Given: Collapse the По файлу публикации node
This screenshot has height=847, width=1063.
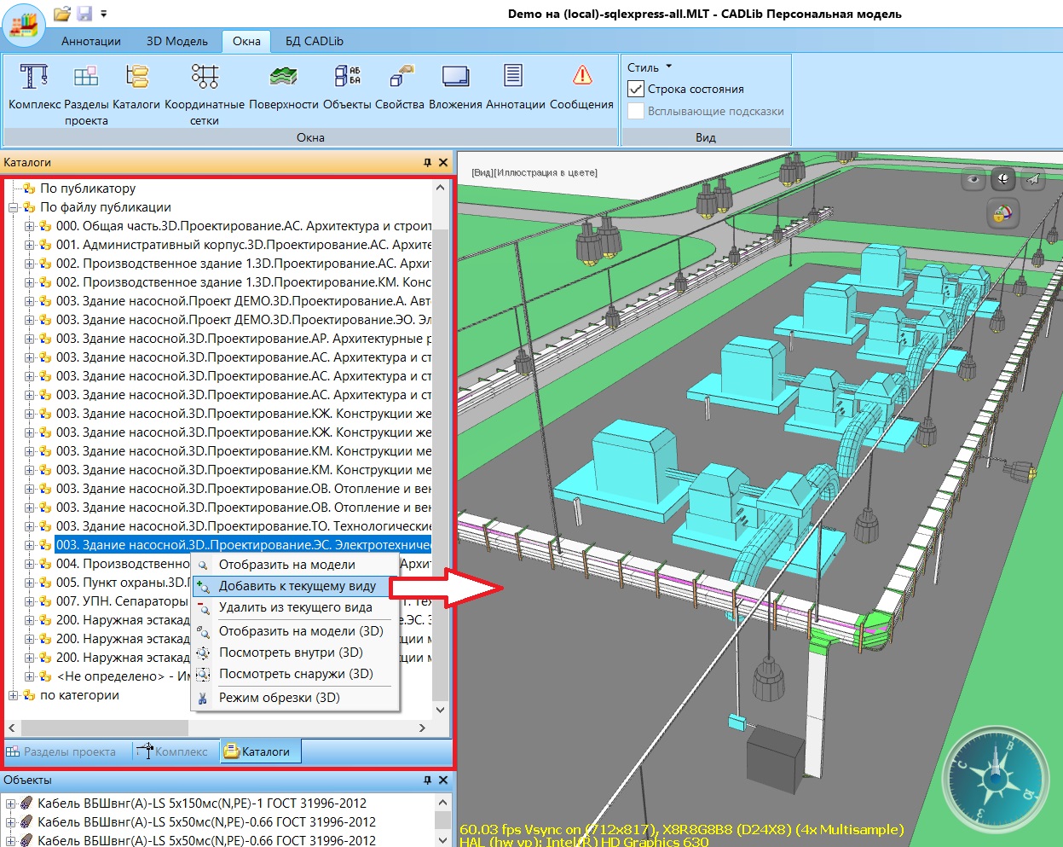Looking at the screenshot, I should [x=13, y=207].
